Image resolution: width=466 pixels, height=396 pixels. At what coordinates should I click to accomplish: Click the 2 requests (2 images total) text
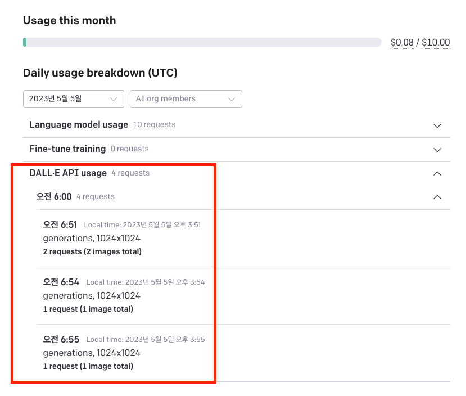(x=92, y=251)
